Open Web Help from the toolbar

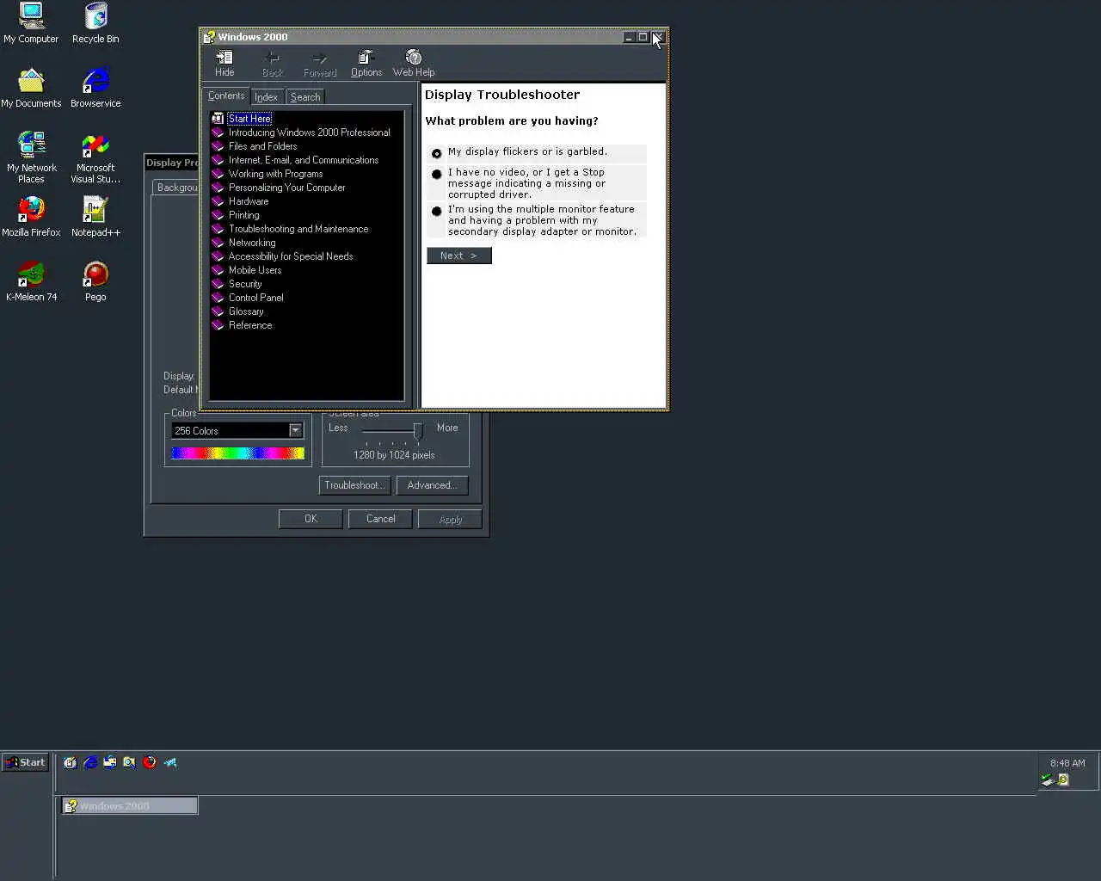(414, 64)
